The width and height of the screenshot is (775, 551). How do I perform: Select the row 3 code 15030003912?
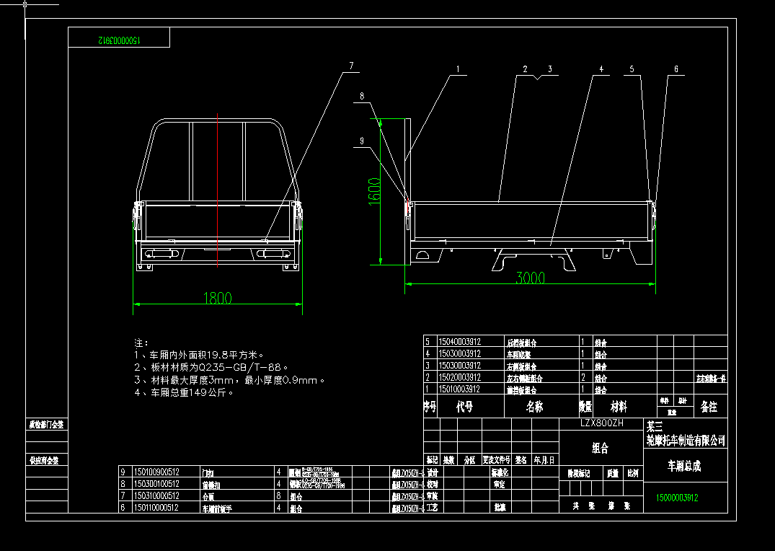[x=460, y=366]
